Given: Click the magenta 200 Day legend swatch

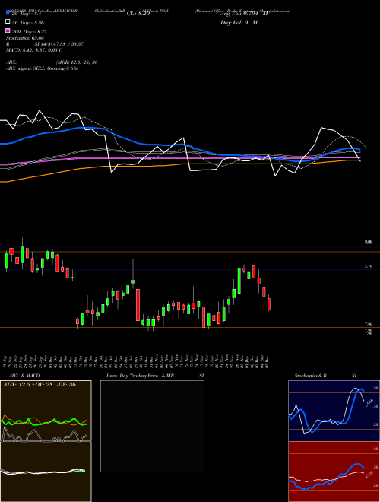Looking at the screenshot, I should (8, 30).
